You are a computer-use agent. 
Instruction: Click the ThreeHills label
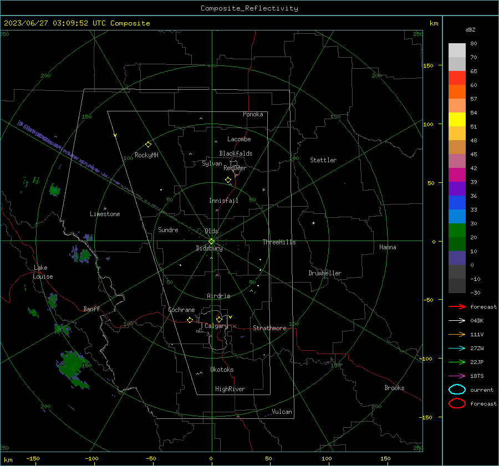click(x=279, y=242)
